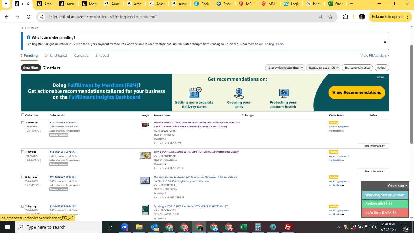
Task: Expand Awaiting payment verification for Surface Laptop order
Action: [x=343, y=185]
